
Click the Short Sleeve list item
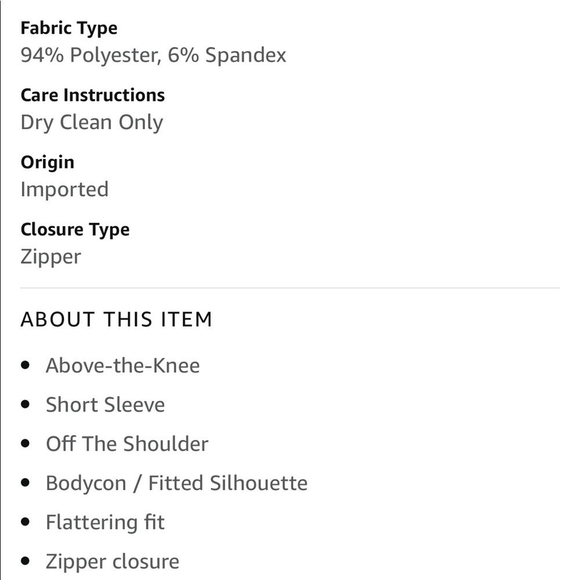pyautogui.click(x=105, y=405)
